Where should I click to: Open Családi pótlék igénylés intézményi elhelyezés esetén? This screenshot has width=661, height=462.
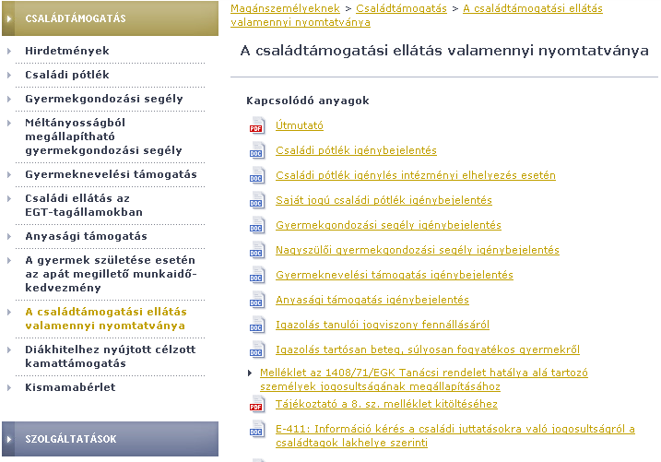click(x=416, y=175)
